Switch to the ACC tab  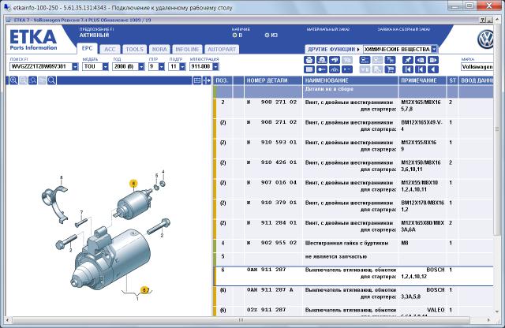tap(110, 49)
